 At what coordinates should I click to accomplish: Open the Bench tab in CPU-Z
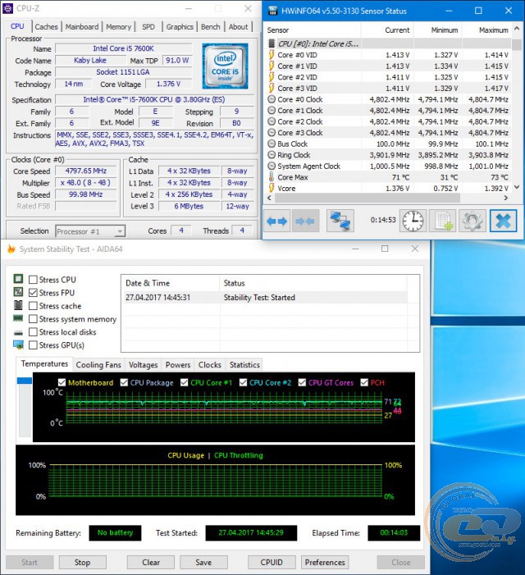211,27
